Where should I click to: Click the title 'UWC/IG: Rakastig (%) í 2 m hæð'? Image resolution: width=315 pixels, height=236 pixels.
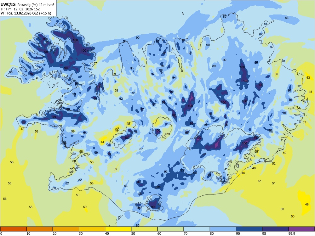[x=27, y=5]
